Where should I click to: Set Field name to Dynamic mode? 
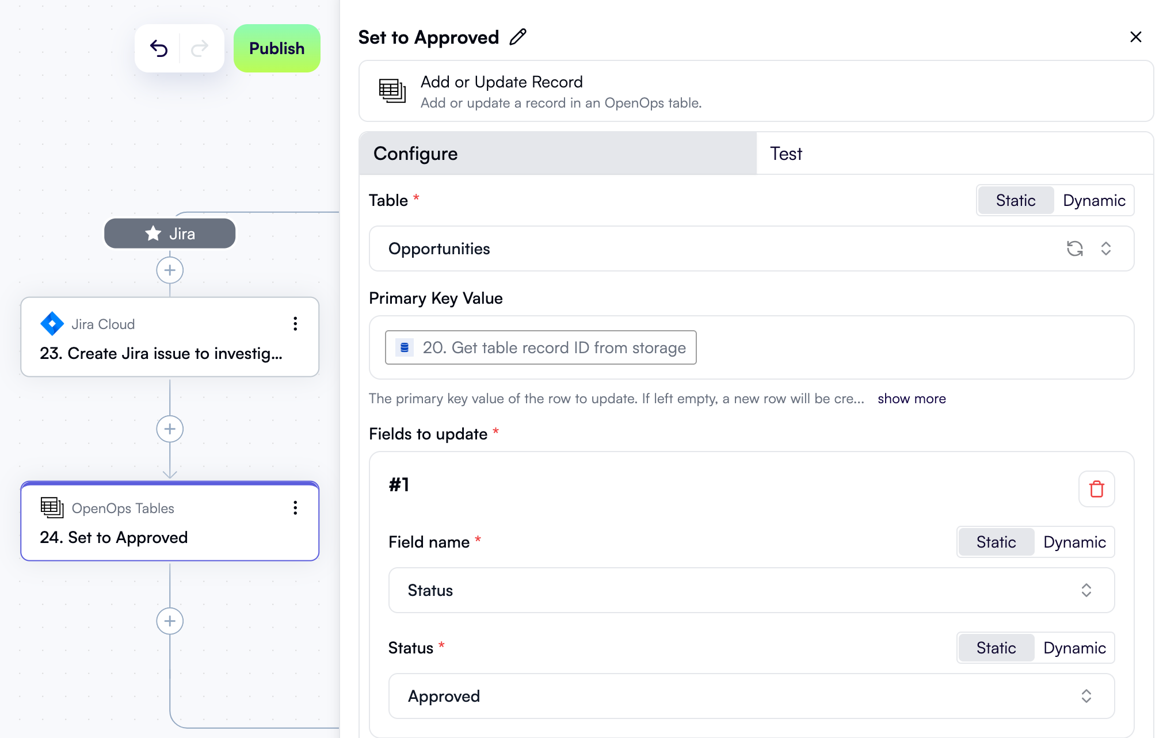pos(1074,541)
